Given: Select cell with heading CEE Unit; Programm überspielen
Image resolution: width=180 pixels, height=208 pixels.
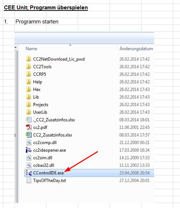Looking at the screenshot, I should [x=46, y=8].
